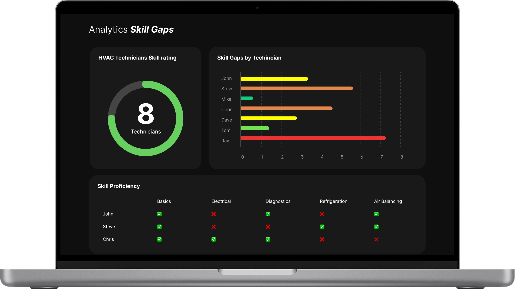Click Chris's Refrigeration red cross
The height and width of the screenshot is (289, 515).
[x=322, y=239]
